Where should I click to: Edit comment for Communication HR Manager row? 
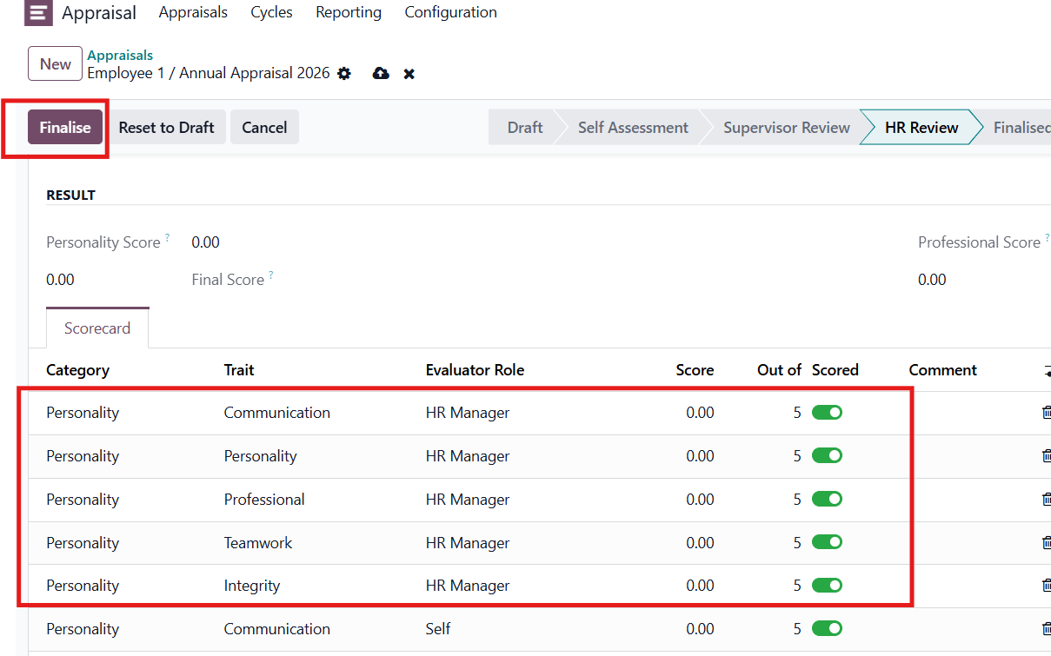tap(965, 413)
